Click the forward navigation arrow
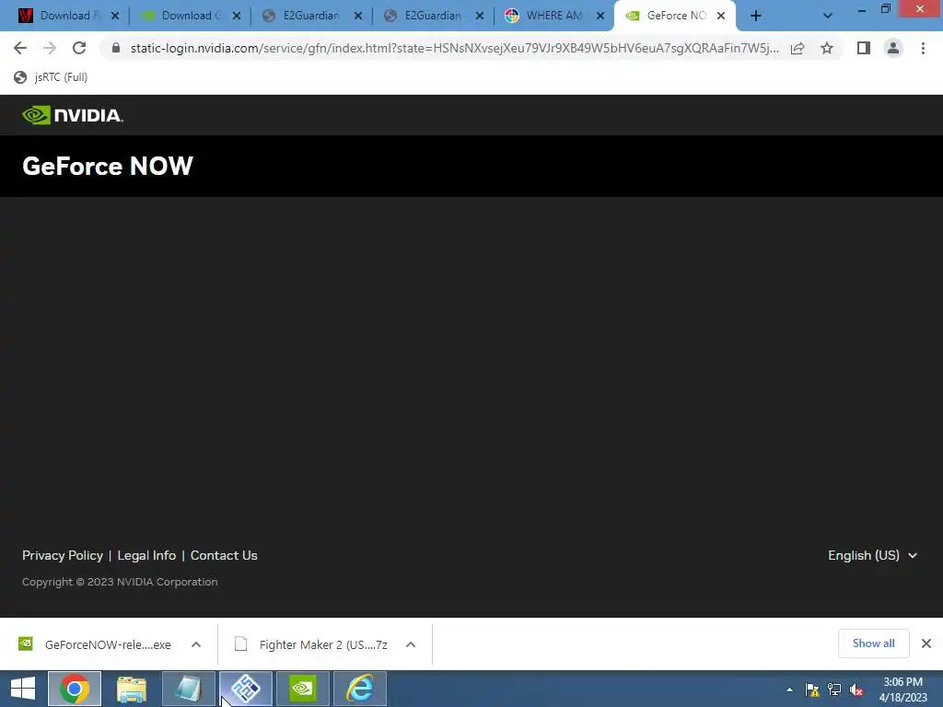The width and height of the screenshot is (943, 707). click(50, 48)
